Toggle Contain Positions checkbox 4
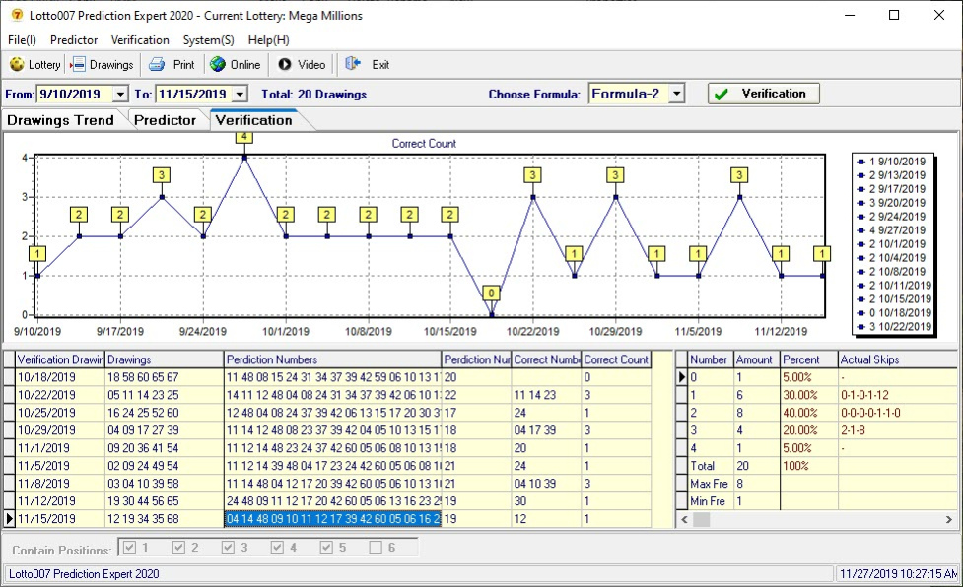 click(277, 548)
